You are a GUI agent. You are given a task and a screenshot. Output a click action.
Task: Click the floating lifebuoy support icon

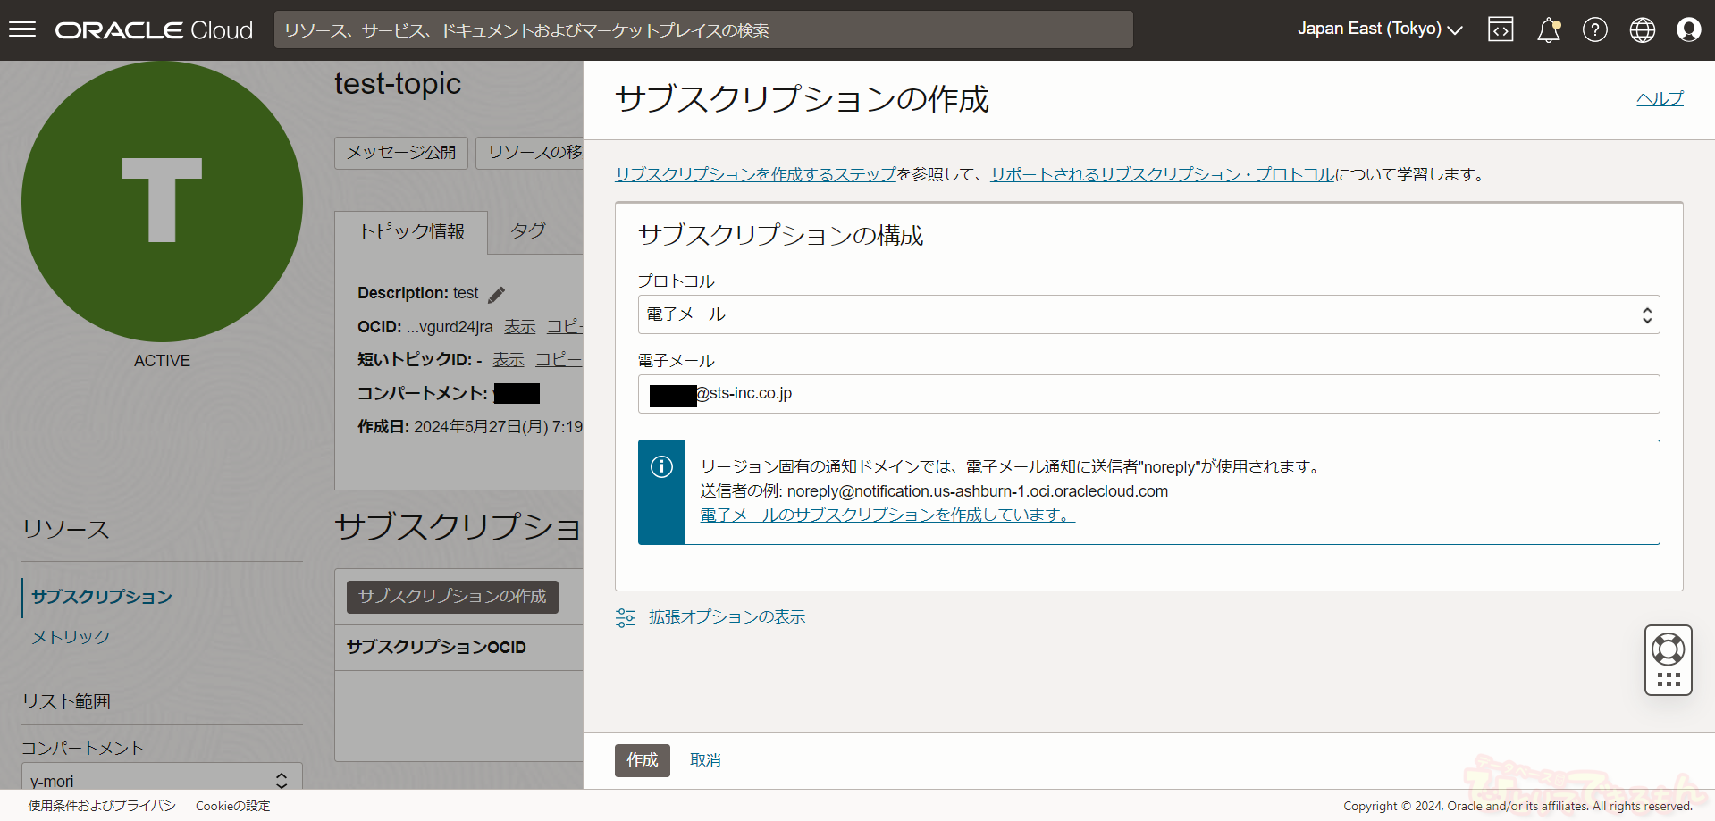pyautogui.click(x=1669, y=649)
